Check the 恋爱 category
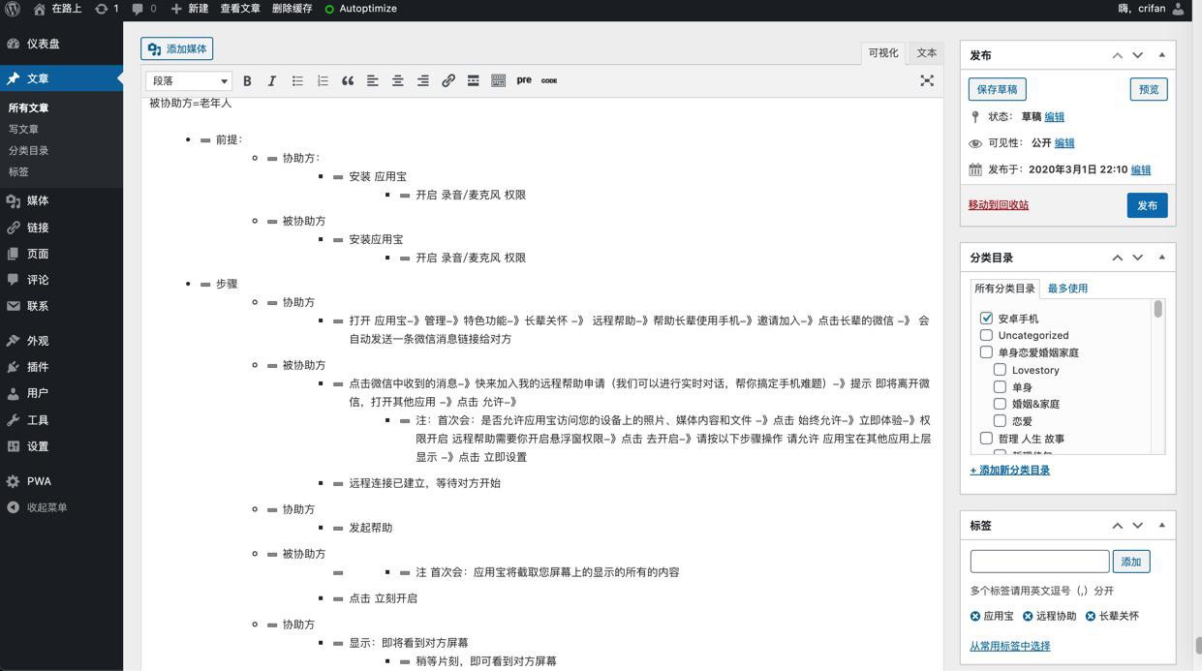 coord(1000,421)
